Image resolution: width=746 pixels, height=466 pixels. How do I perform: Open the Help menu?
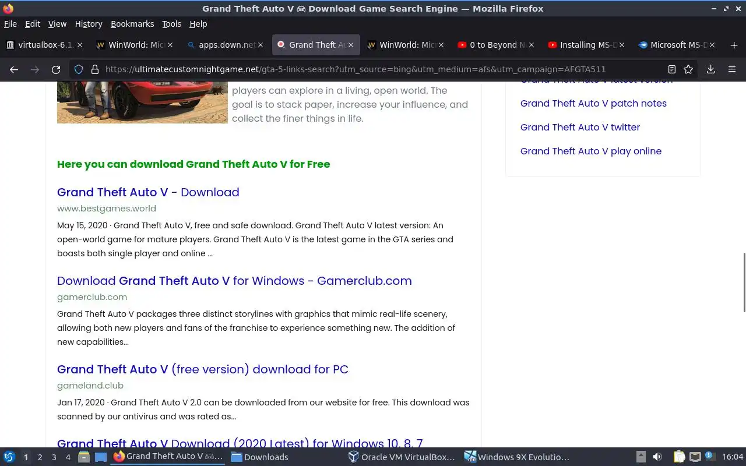tap(198, 24)
